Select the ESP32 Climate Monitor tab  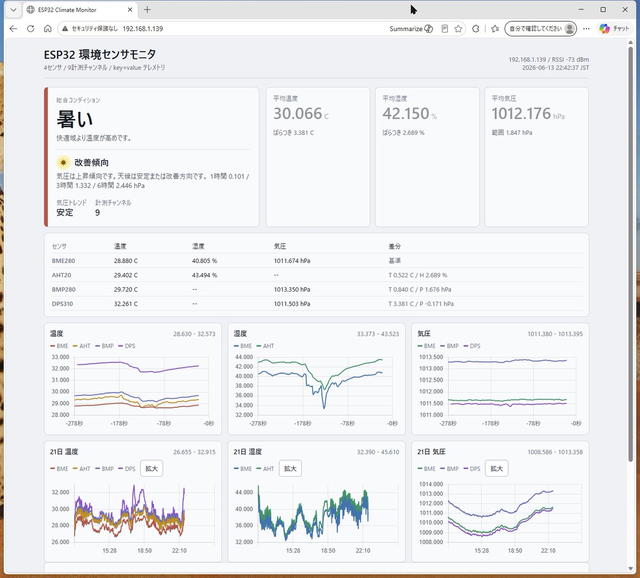pyautogui.click(x=80, y=10)
